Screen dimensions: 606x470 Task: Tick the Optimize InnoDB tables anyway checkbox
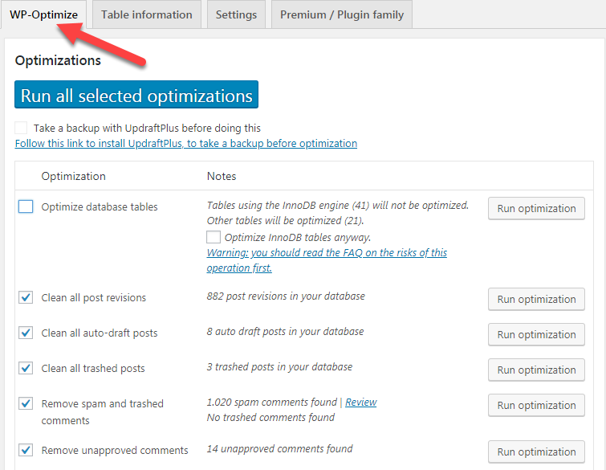tap(214, 237)
